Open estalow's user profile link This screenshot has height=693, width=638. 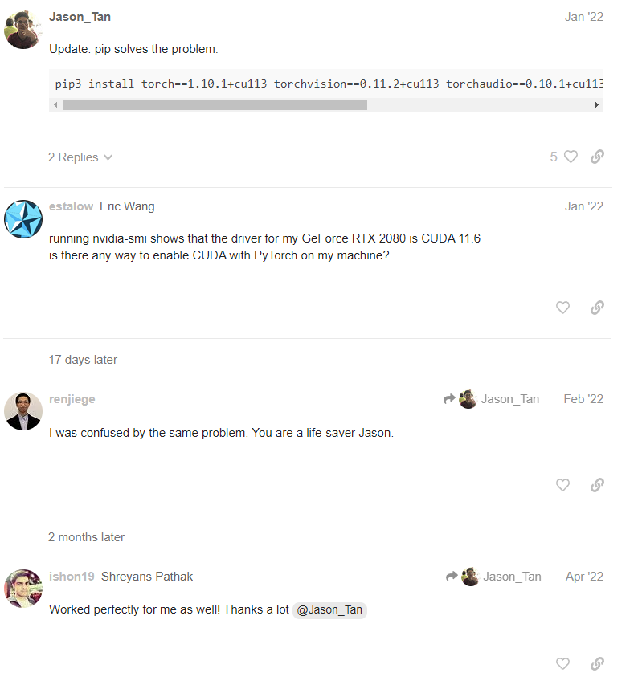coord(71,206)
